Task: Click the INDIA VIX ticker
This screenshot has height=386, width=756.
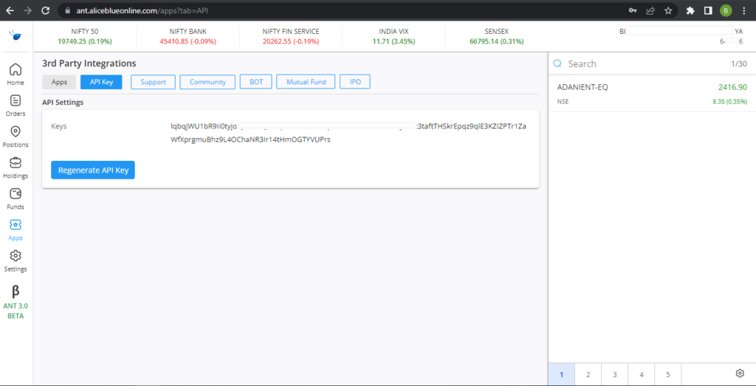Action: click(394, 36)
